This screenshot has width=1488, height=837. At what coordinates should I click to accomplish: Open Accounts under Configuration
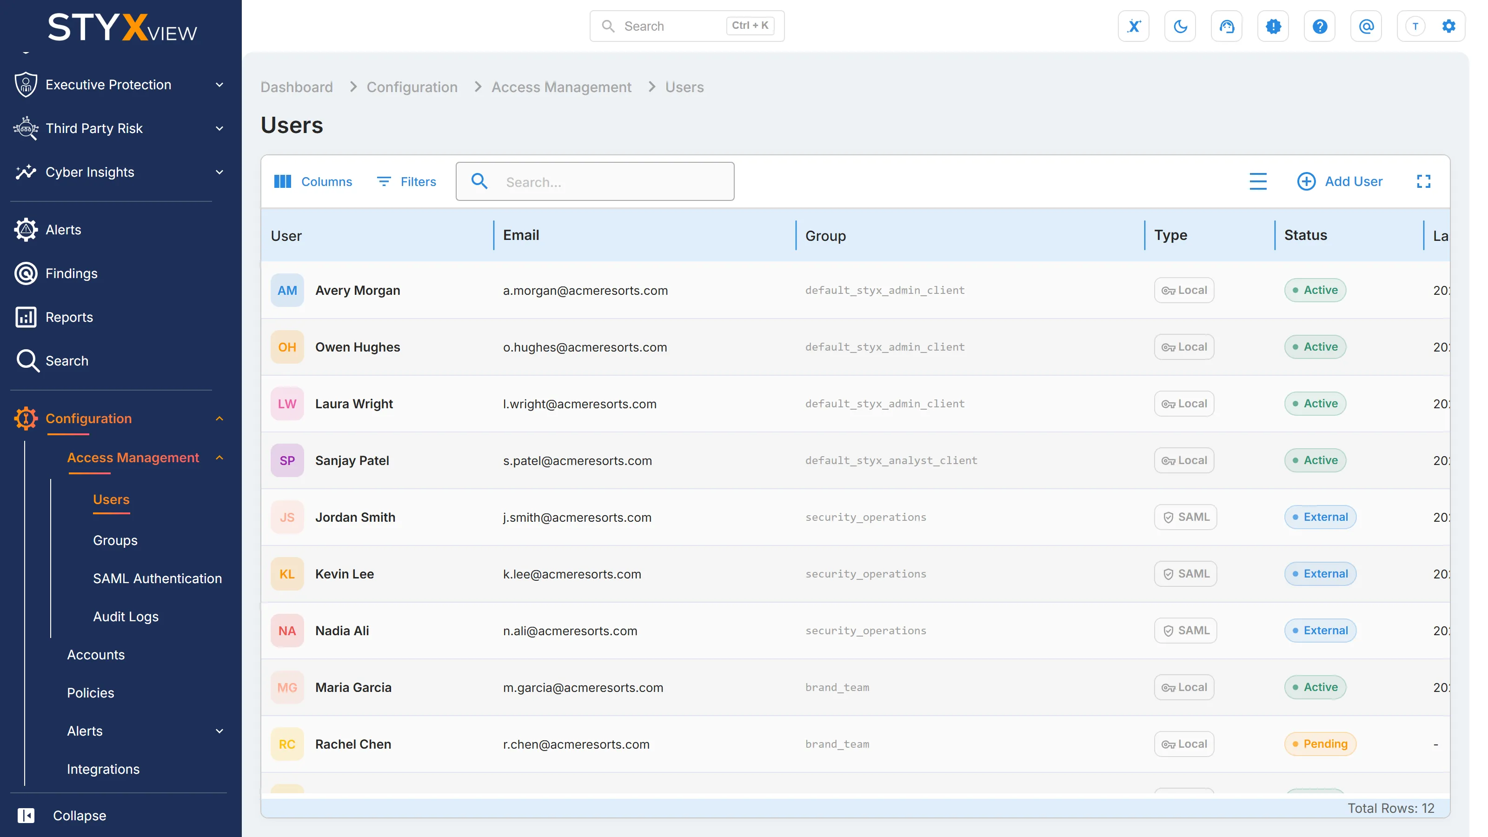click(x=95, y=654)
